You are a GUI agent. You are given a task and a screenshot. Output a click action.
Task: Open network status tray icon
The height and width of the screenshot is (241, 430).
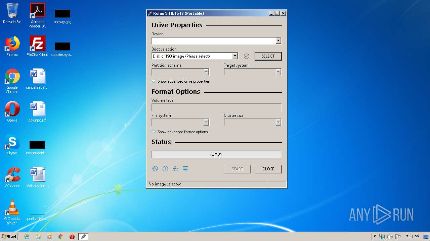point(382,237)
